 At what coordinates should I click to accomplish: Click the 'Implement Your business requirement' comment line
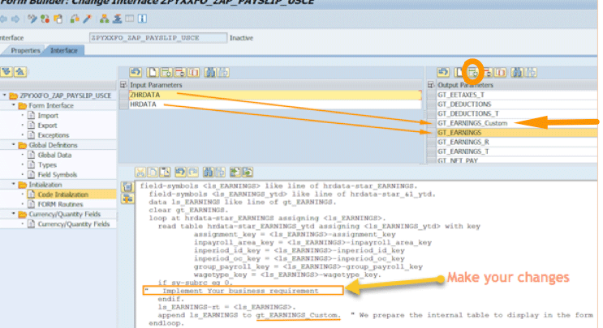(243, 291)
